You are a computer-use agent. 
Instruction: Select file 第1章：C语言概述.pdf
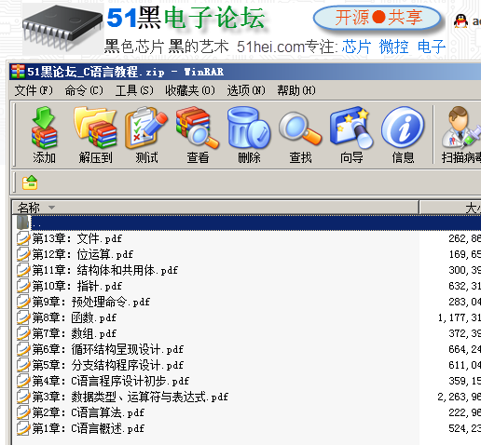(x=89, y=428)
